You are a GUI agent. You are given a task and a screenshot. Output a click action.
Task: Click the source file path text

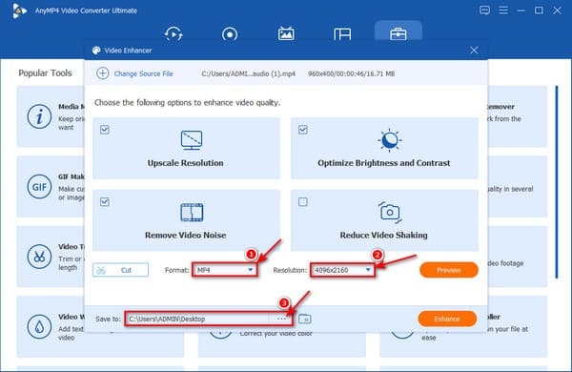click(249, 73)
